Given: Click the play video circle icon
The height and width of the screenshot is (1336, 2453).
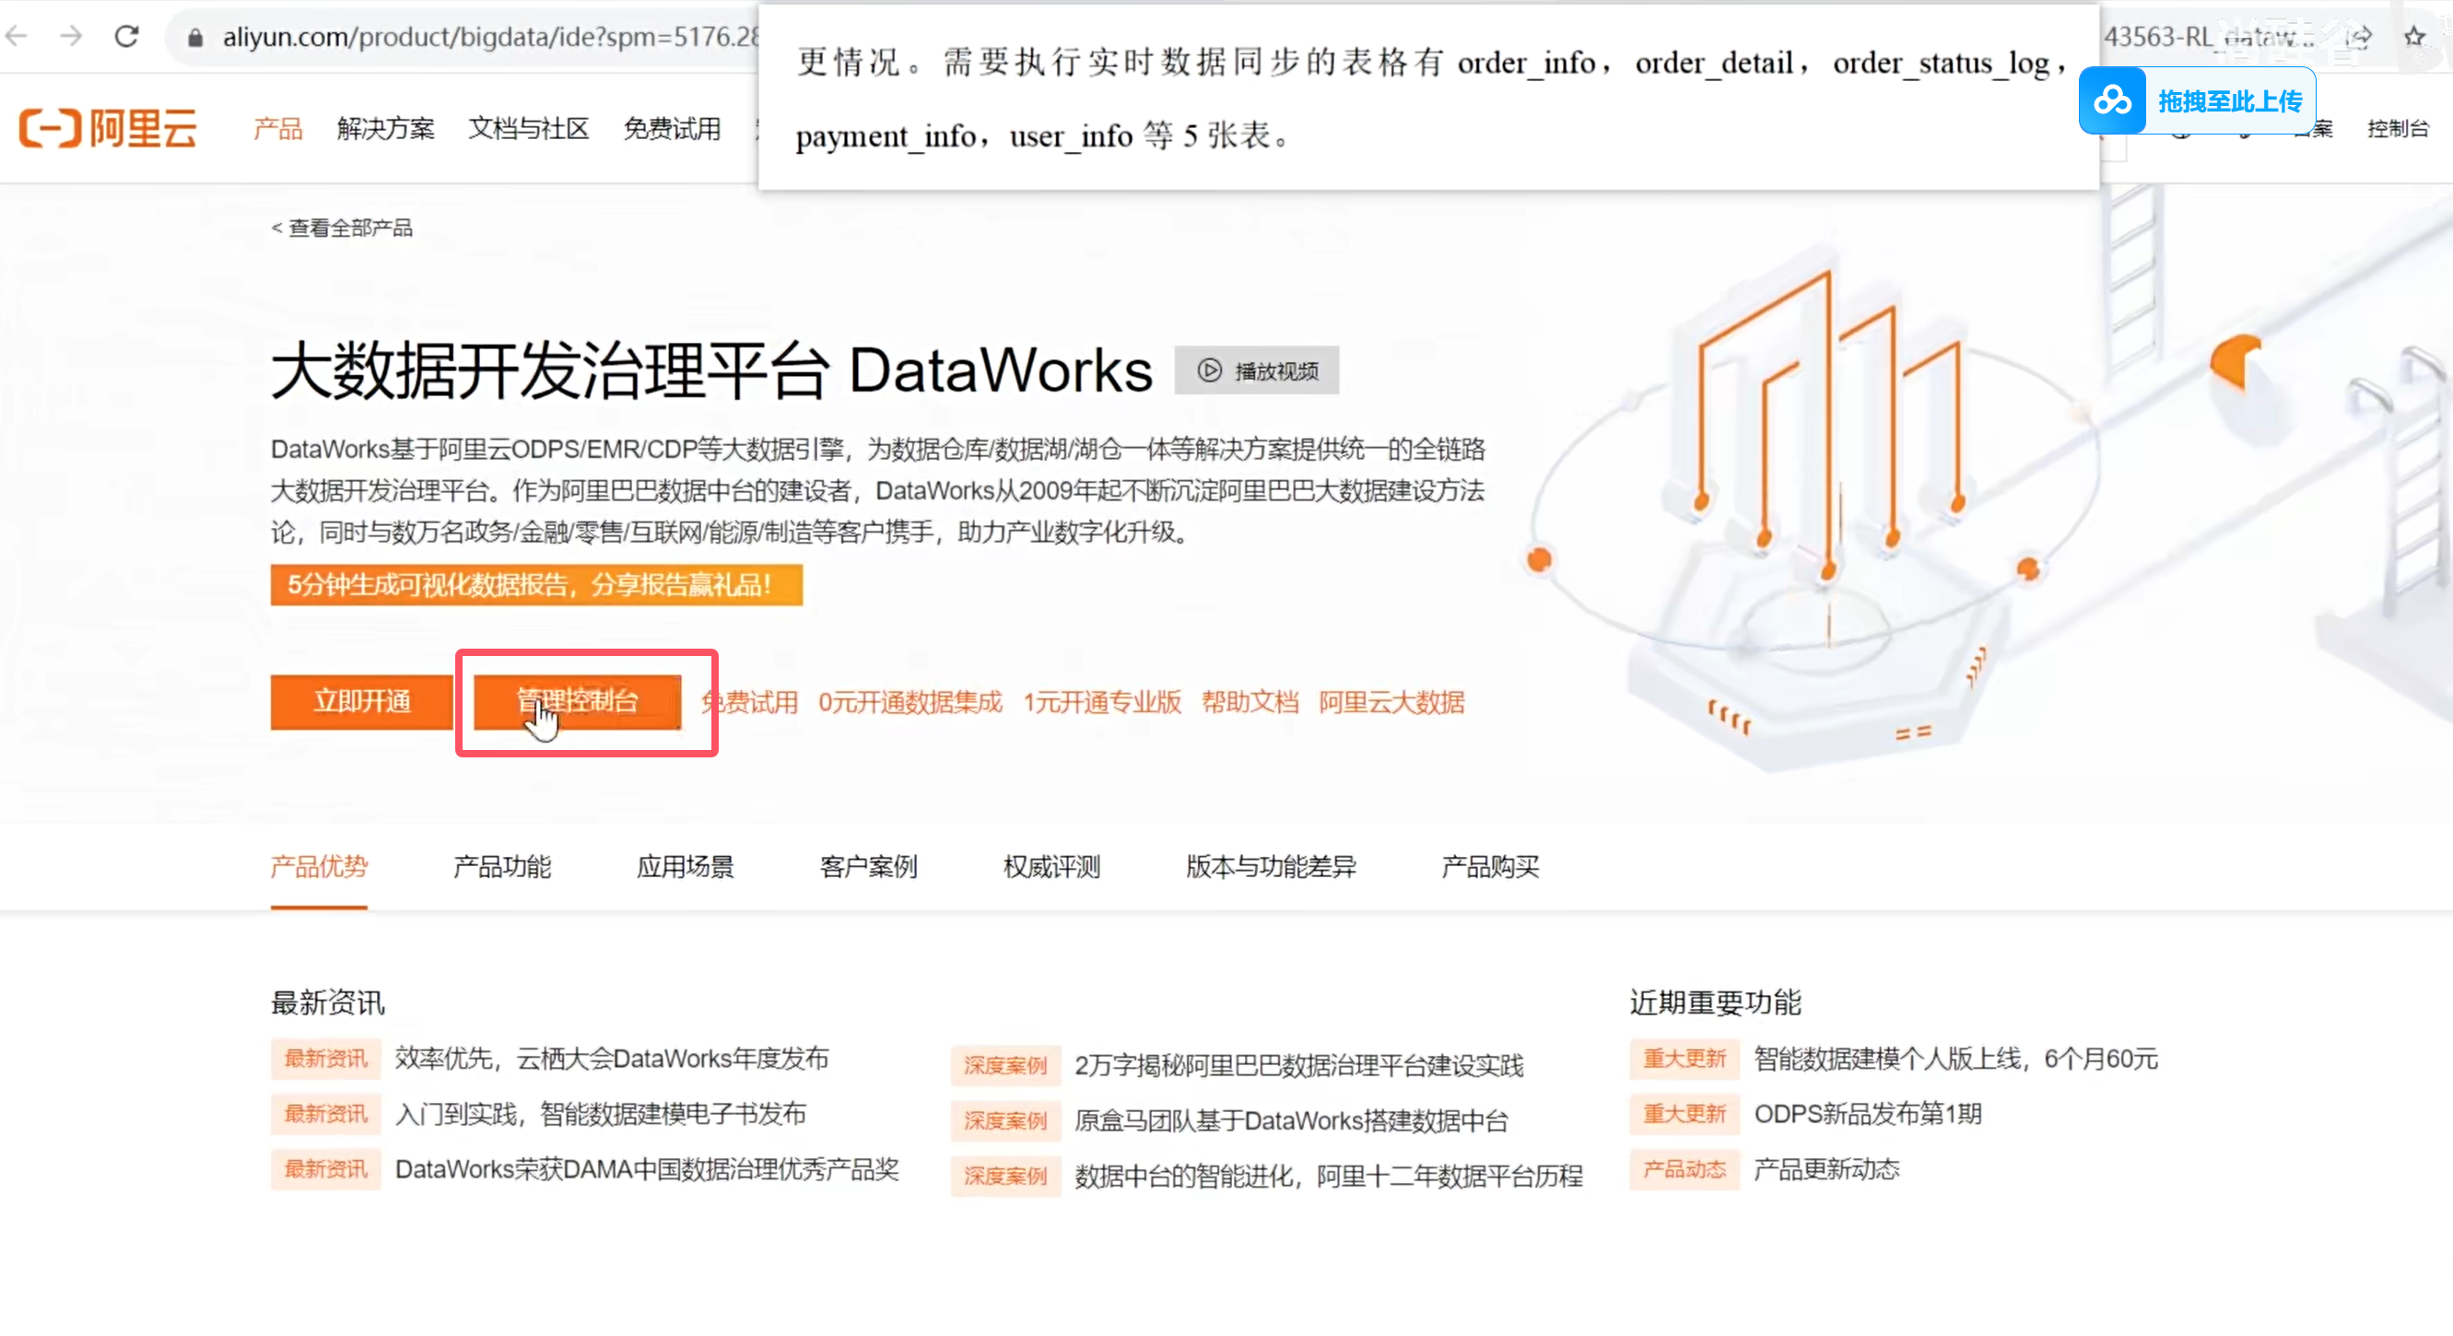Looking at the screenshot, I should point(1209,370).
